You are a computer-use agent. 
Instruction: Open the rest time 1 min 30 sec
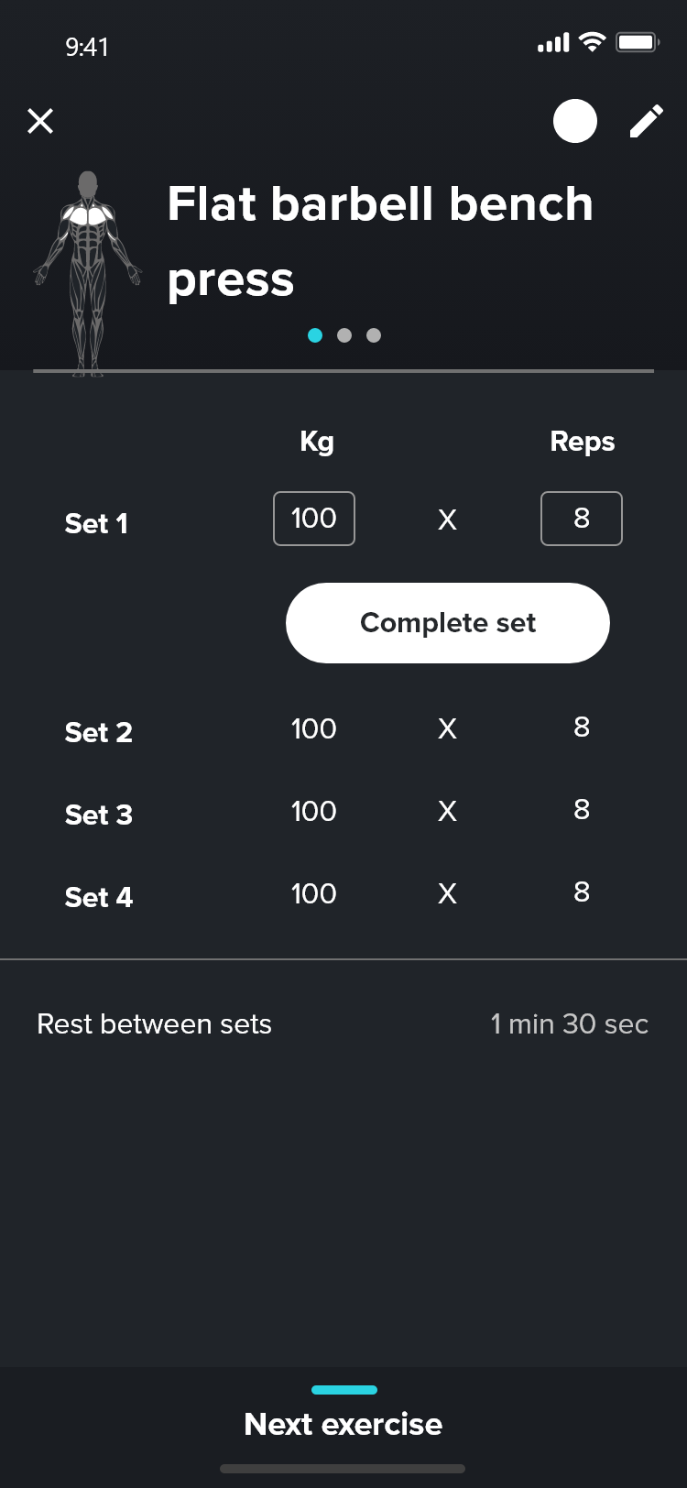point(569,1024)
